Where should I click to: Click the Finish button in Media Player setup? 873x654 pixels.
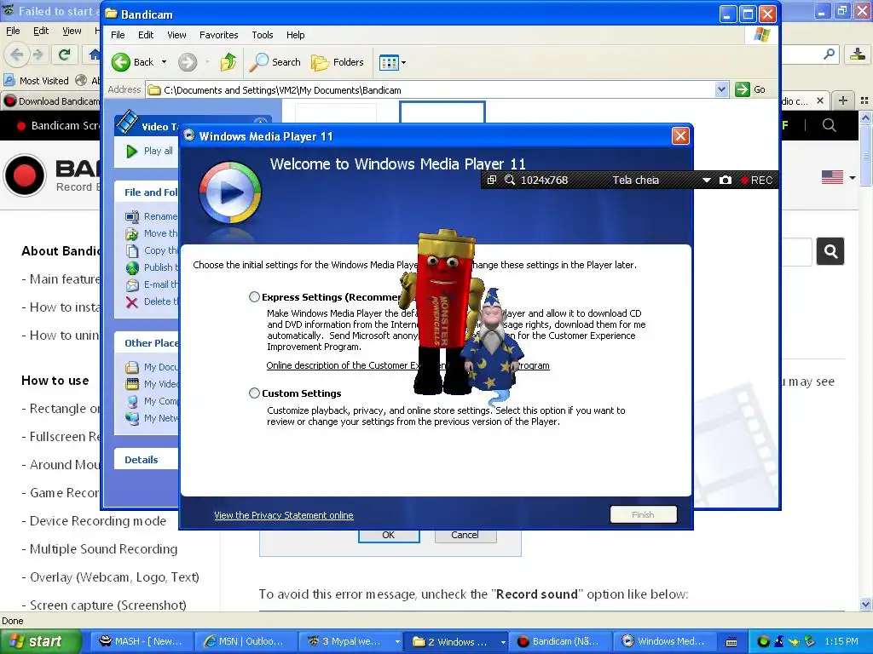coord(643,515)
